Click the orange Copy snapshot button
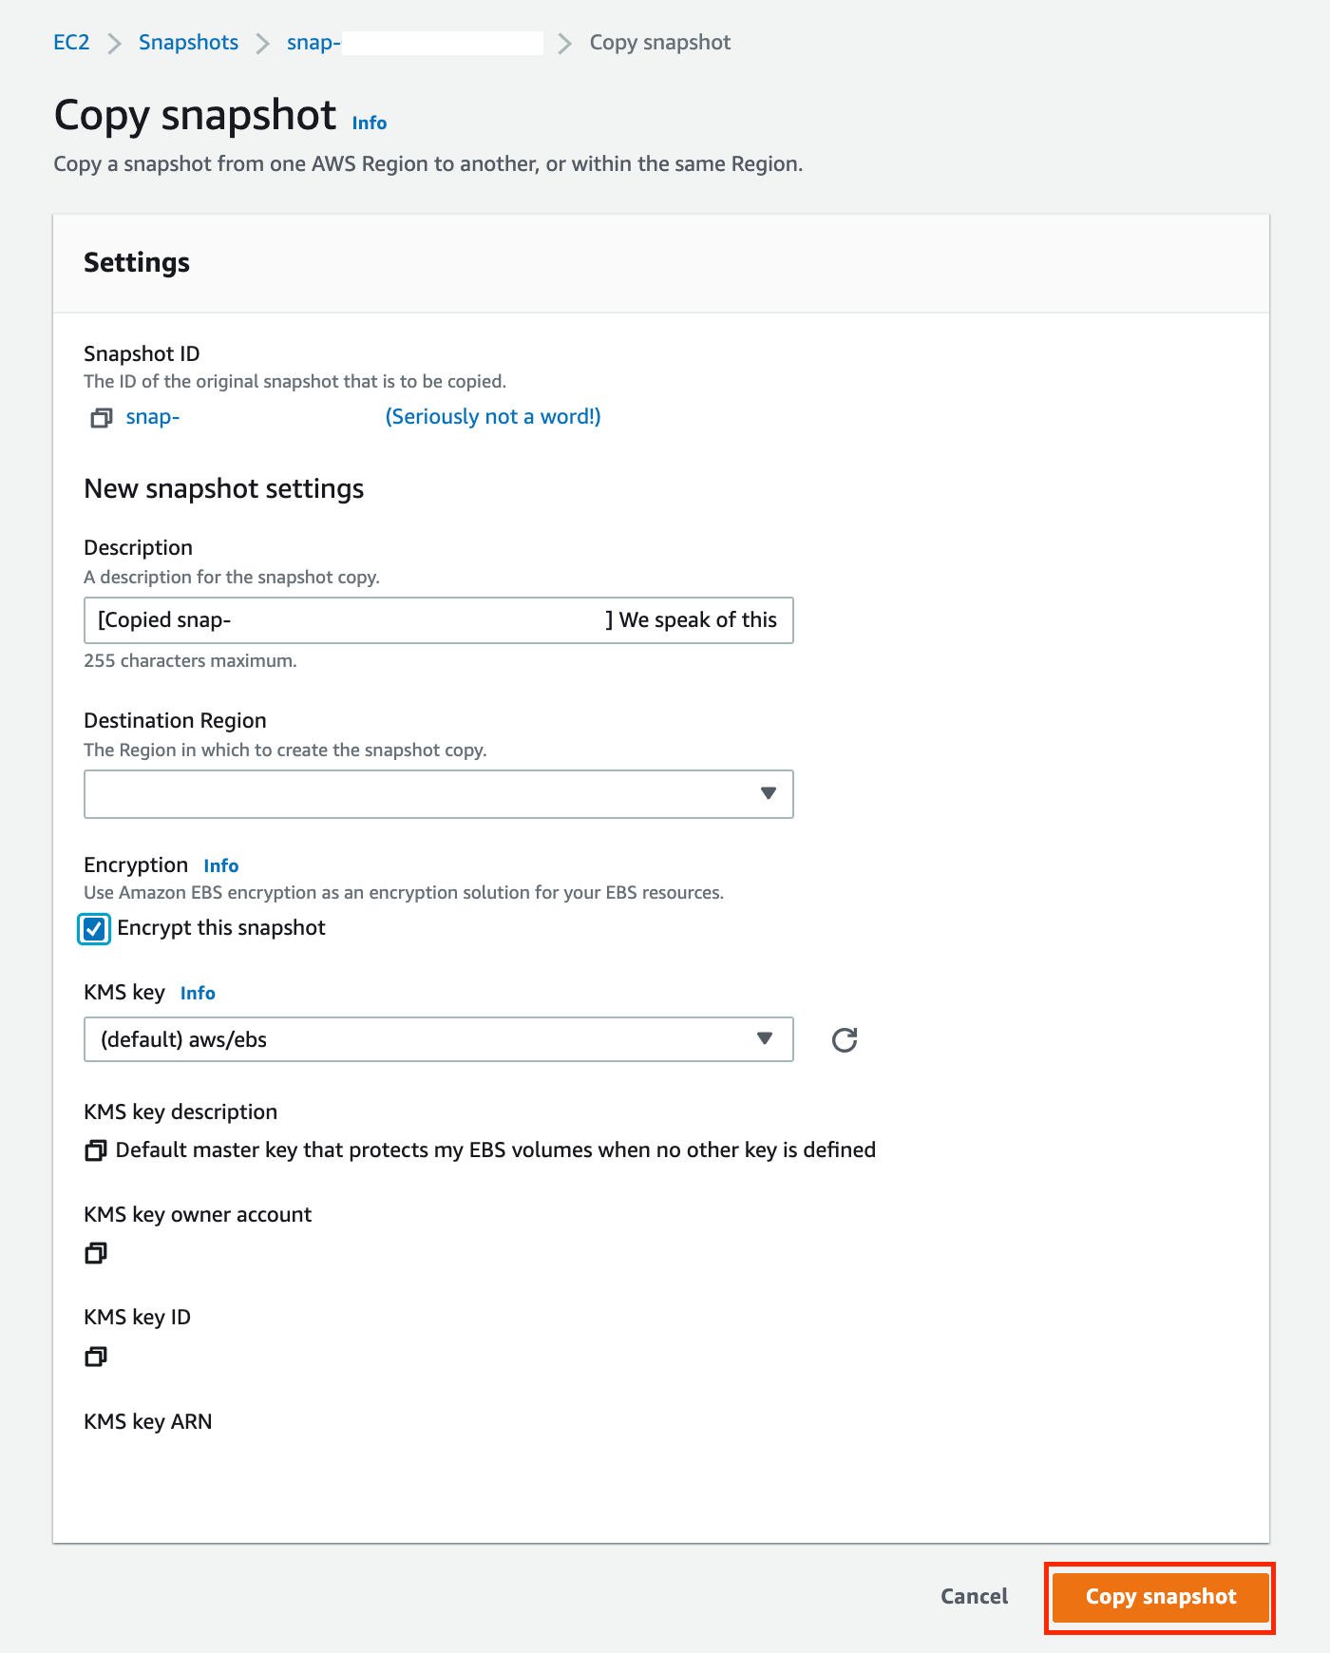1330x1653 pixels. (x=1160, y=1597)
